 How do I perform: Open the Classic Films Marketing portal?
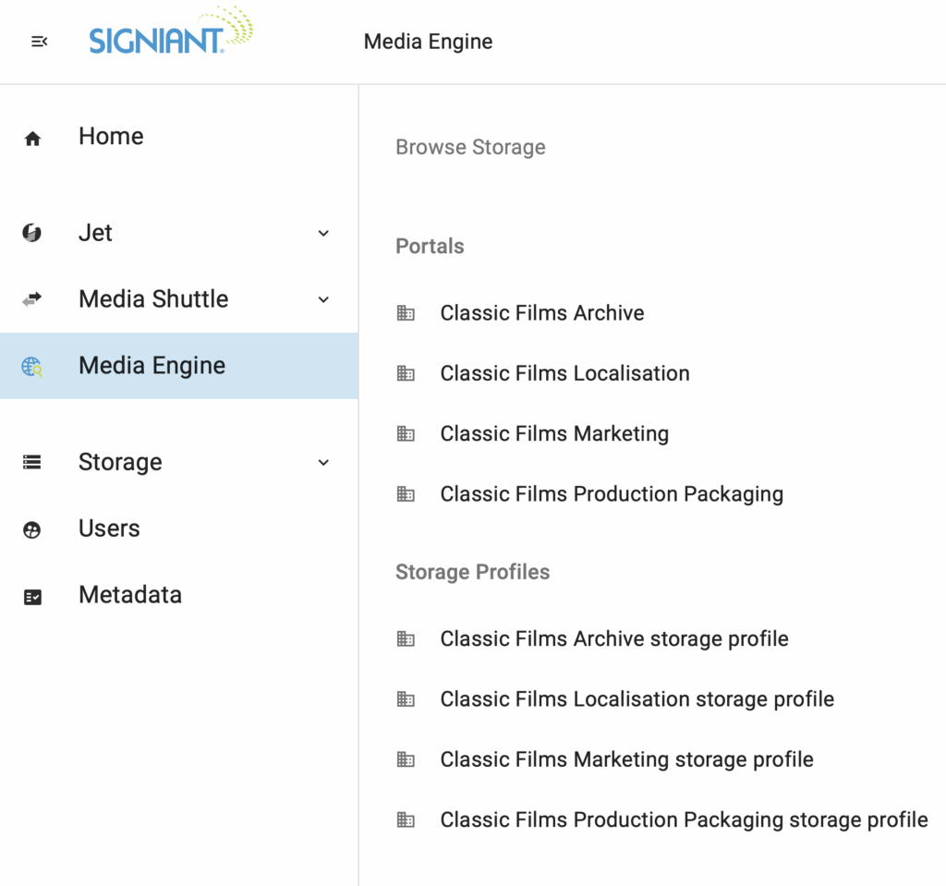pyautogui.click(x=554, y=434)
